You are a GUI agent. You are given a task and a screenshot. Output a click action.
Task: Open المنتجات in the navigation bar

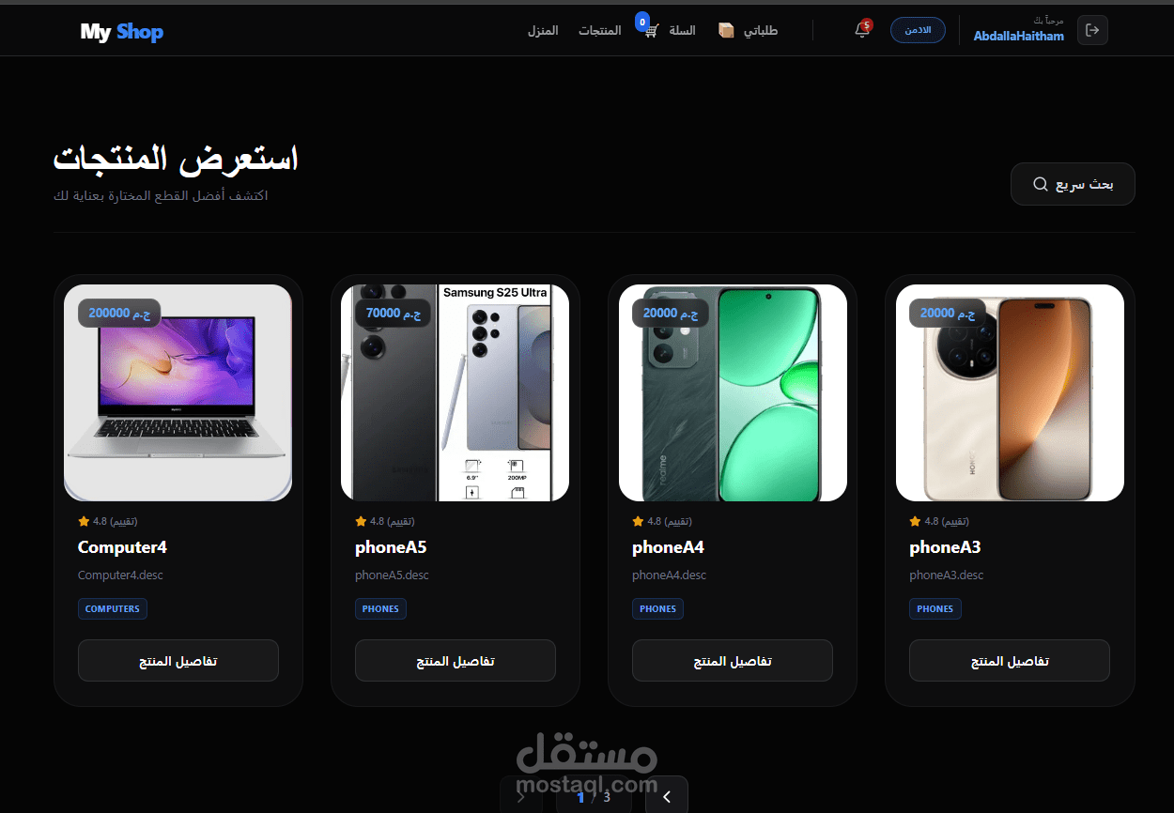tap(599, 30)
